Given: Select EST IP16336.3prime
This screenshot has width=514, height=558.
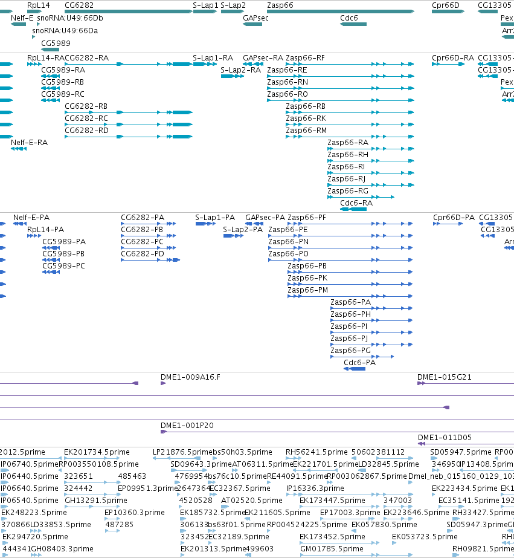Looking at the screenshot, I should 315,488.
